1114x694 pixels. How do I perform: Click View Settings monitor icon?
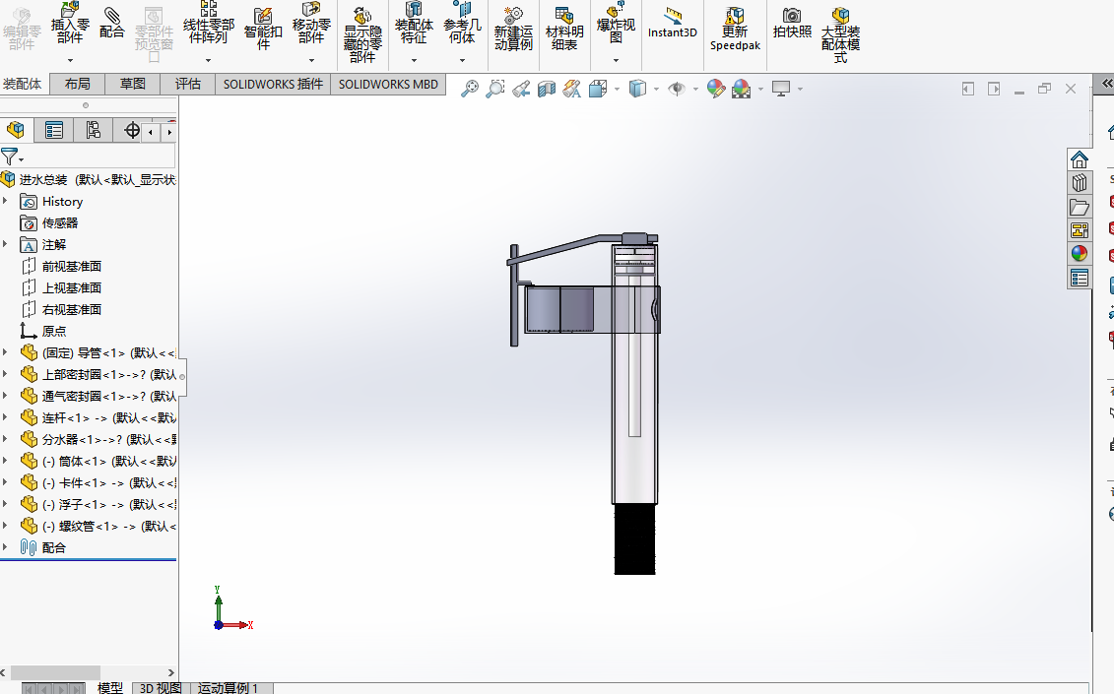click(781, 89)
